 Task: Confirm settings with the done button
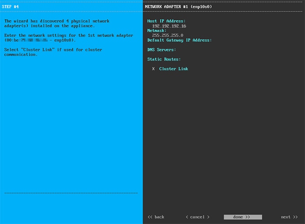[243, 217]
